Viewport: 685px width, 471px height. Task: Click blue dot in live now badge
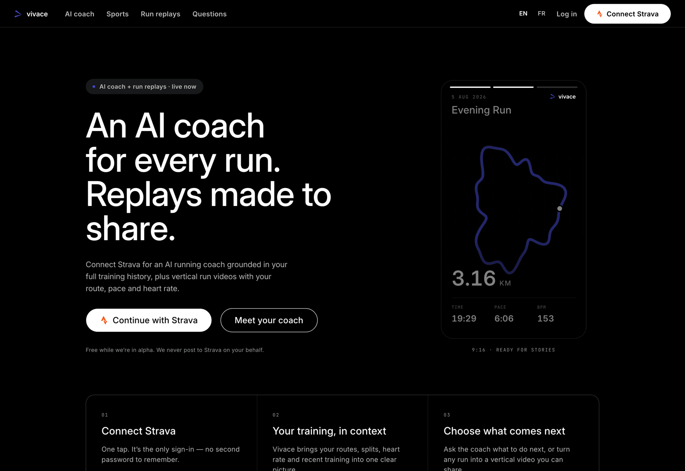coord(94,86)
